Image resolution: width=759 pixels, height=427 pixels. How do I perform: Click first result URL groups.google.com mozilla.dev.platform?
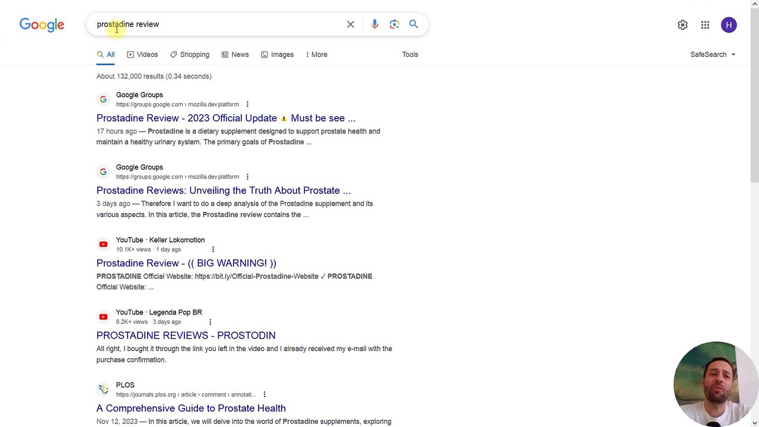(x=178, y=104)
